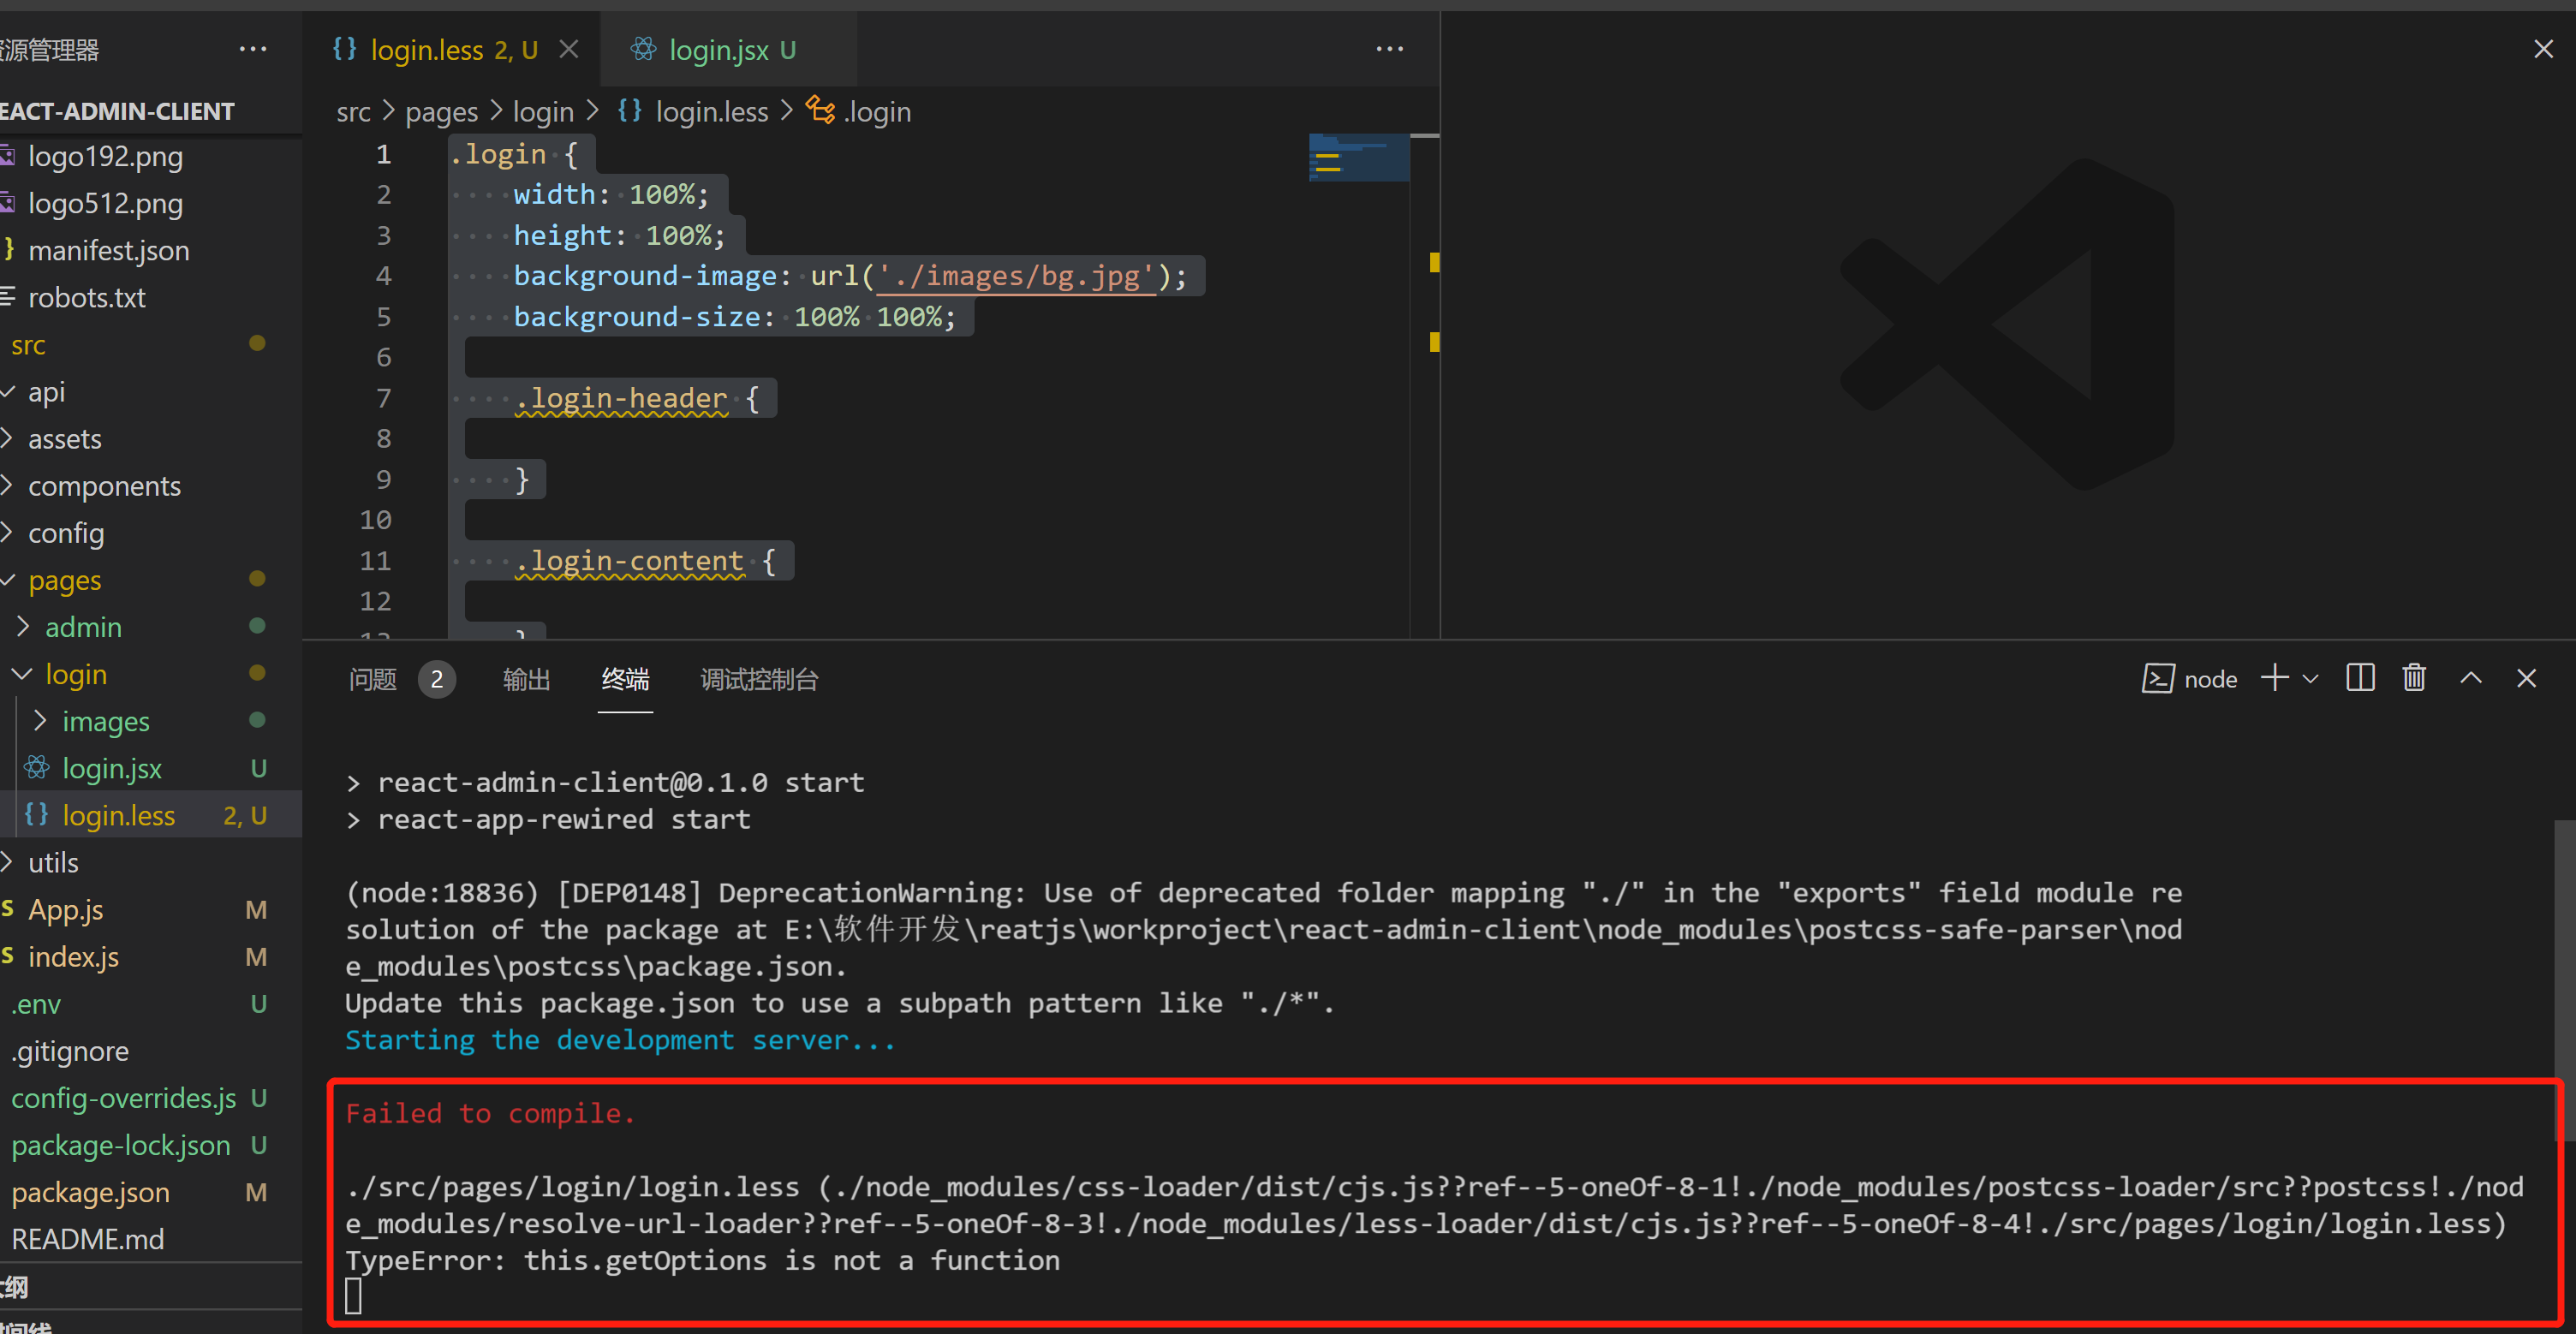Image resolution: width=2576 pixels, height=1334 pixels.
Task: Click the explorer panel more actions ellipsis
Action: 253,49
